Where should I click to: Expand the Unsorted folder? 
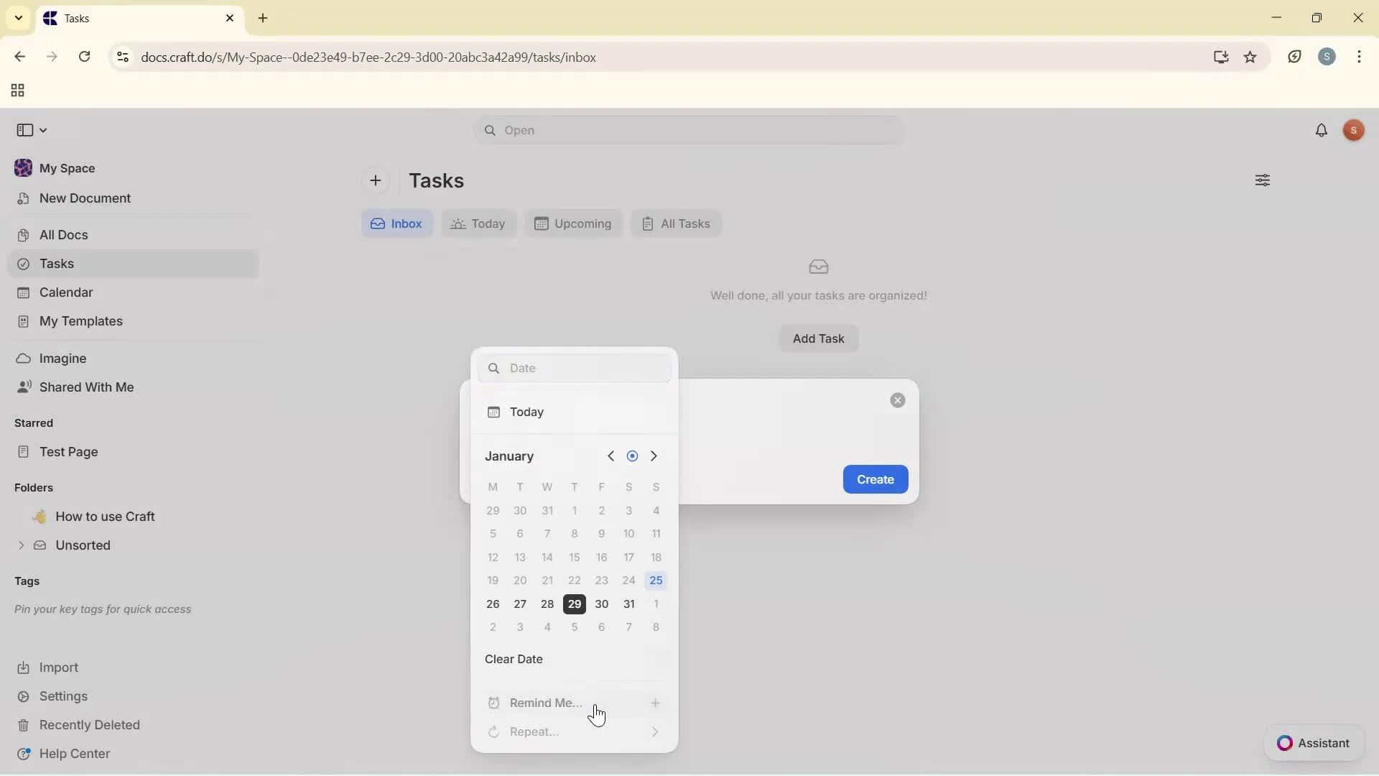tap(20, 545)
